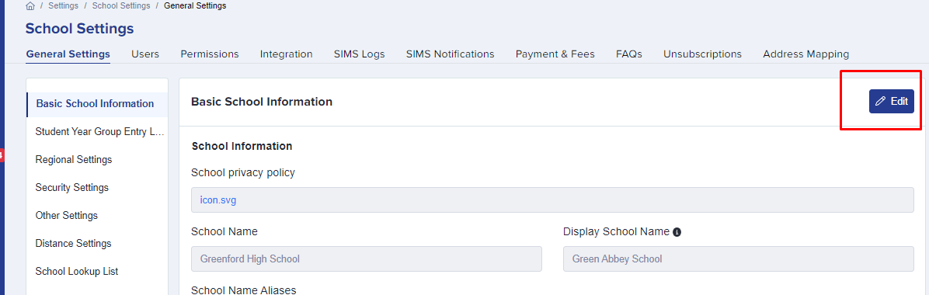
Task: Select the Address Mapping tab
Action: click(805, 54)
